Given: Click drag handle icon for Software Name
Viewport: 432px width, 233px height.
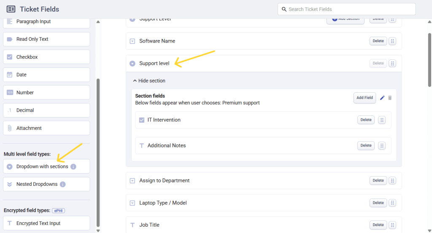Looking at the screenshot, I should click(x=392, y=41).
